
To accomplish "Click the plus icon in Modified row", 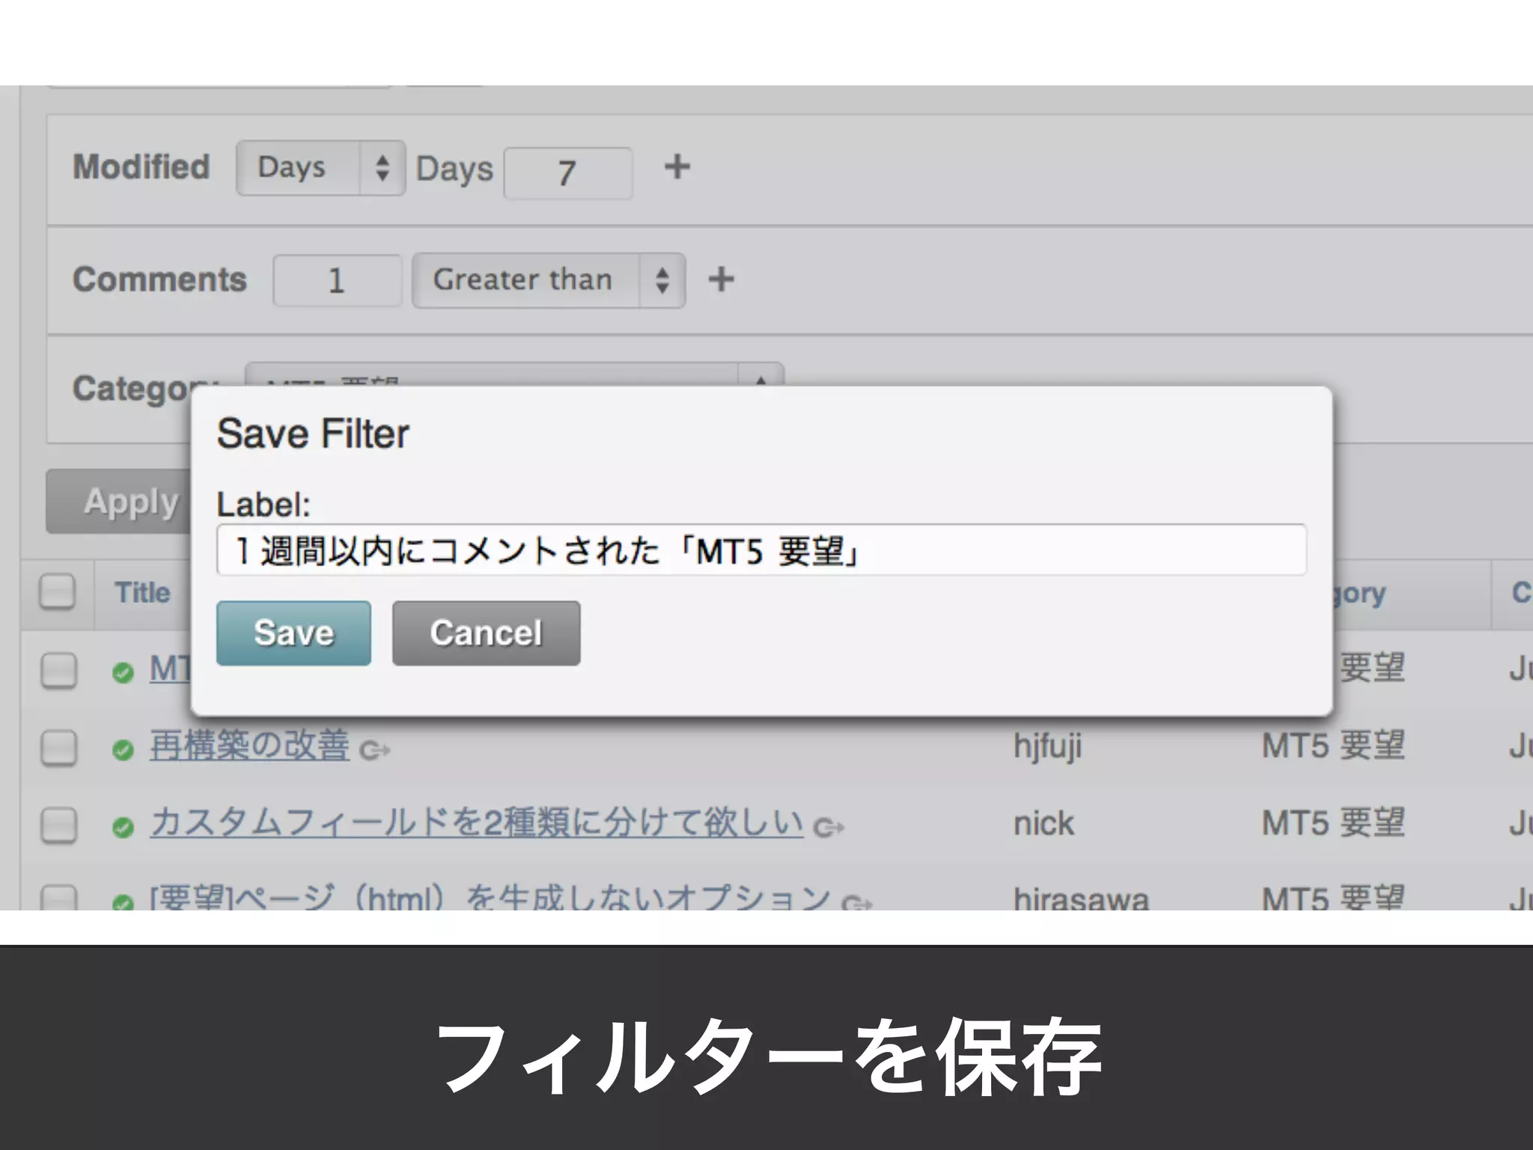I will click(x=677, y=166).
